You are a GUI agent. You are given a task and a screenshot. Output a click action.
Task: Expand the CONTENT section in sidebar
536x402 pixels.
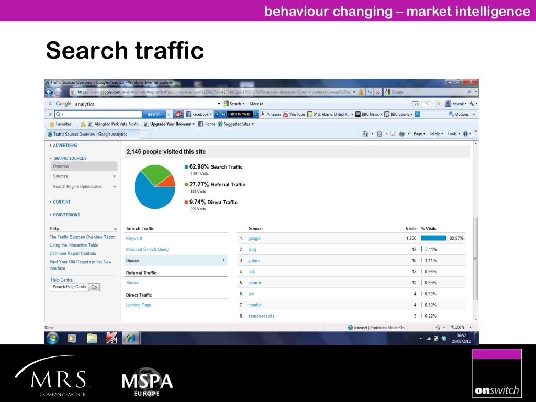point(61,202)
